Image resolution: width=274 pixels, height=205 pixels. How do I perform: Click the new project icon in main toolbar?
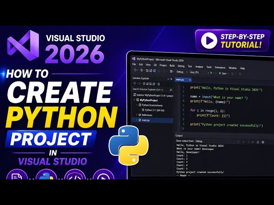141,70
